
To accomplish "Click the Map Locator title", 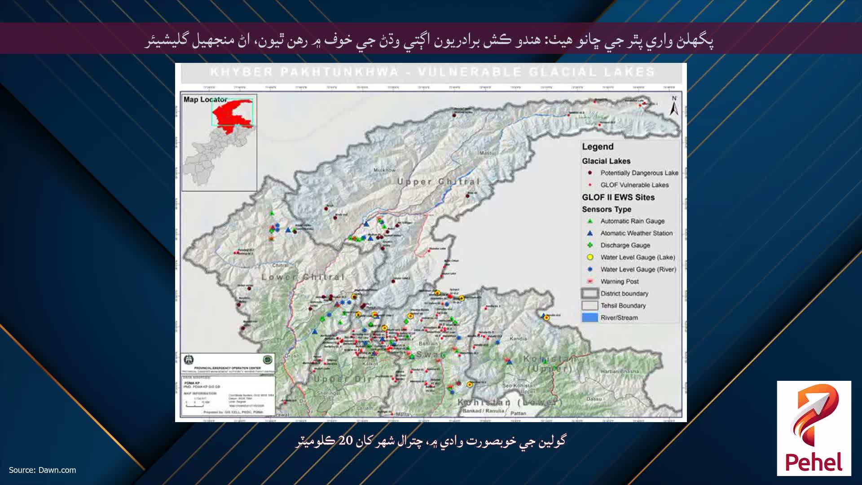I will coord(205,99).
